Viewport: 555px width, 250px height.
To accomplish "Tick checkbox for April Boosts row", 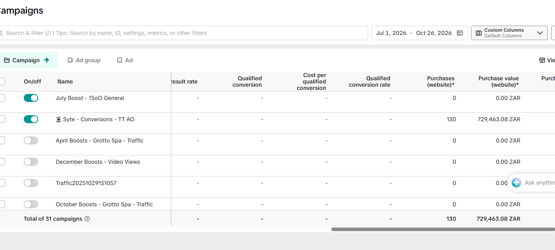I will point(2,140).
